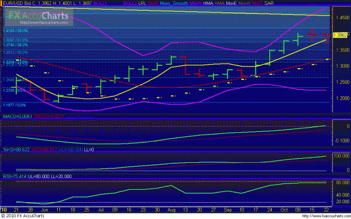Select the LRL indicator label

click(143, 3)
